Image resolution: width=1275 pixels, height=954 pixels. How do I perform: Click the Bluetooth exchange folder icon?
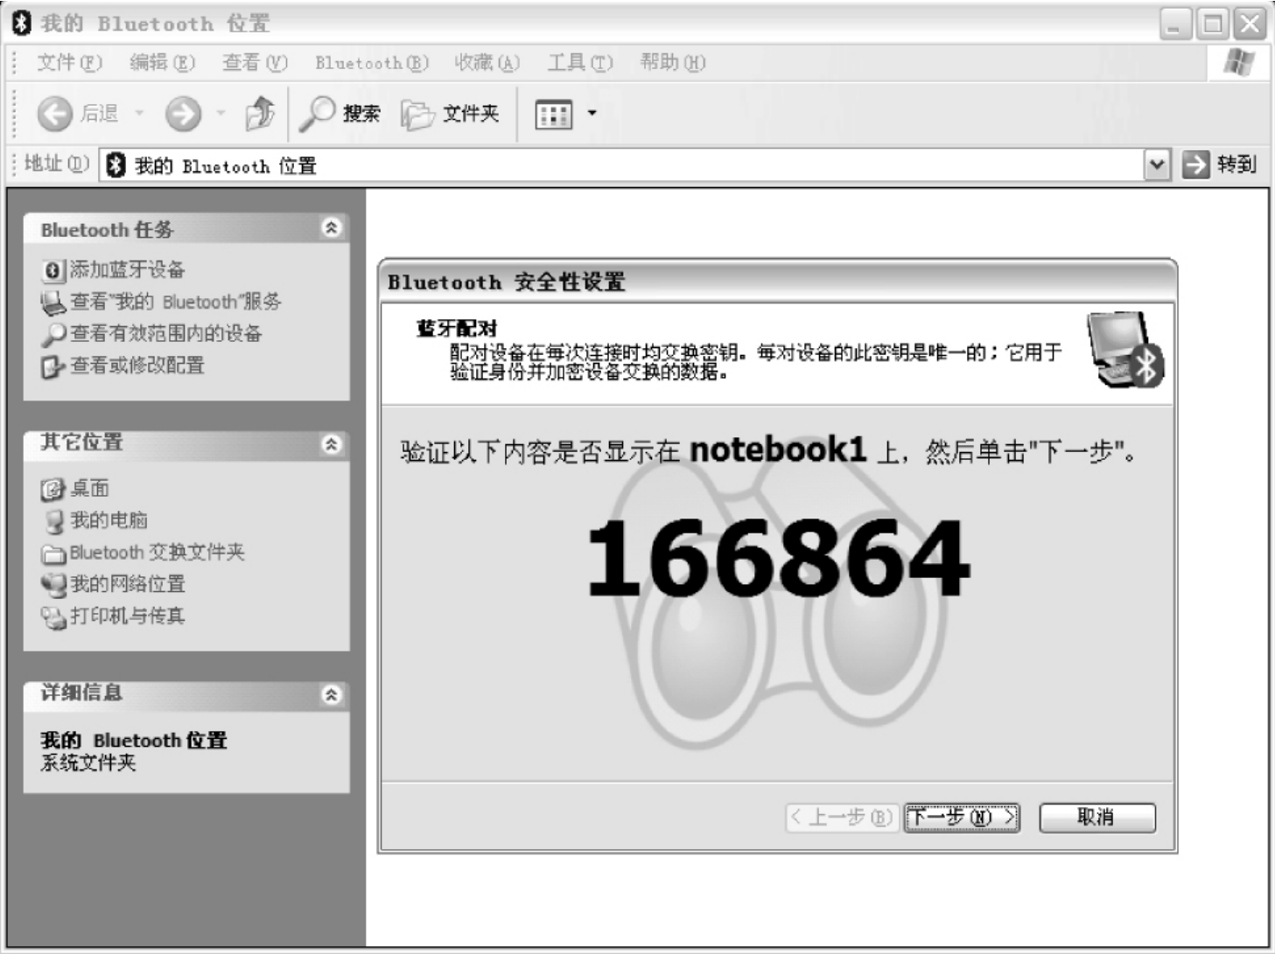coord(53,554)
